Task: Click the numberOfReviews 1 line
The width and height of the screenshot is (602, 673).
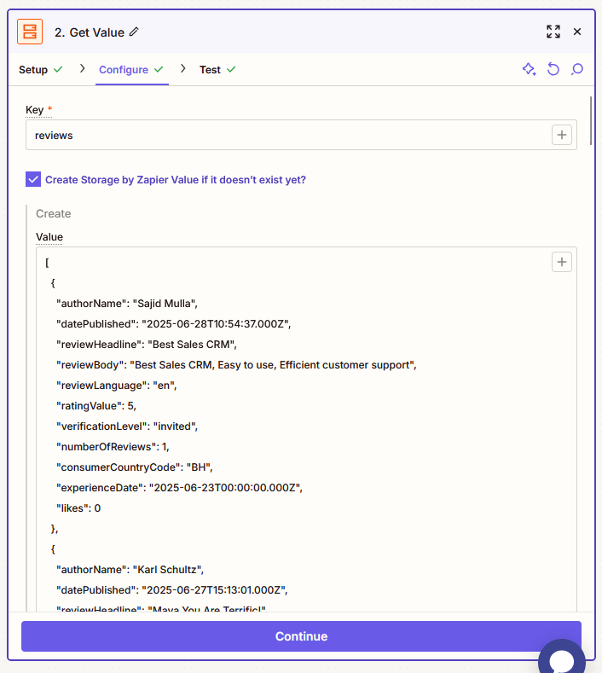Action: tap(113, 447)
